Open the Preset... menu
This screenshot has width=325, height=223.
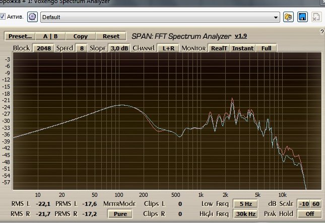20,36
